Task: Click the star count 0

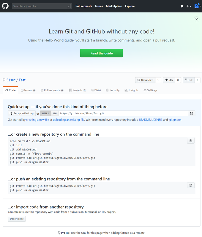Action: tap(178, 80)
